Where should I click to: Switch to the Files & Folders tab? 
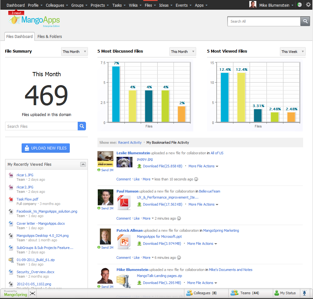click(x=50, y=37)
